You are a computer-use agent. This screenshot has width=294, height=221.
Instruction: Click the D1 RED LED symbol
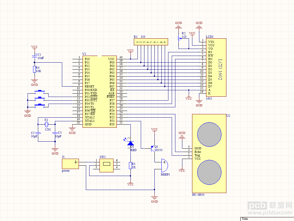point(130,144)
